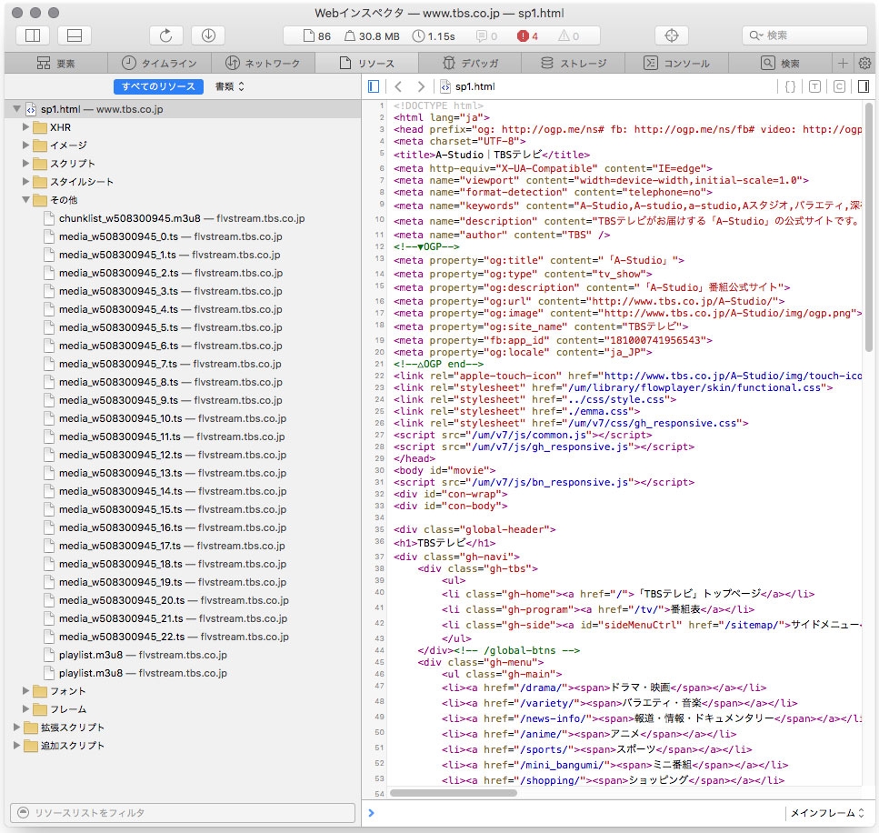Image resolution: width=879 pixels, height=833 pixels.
Task: Click the resource list filter field
Action: (x=182, y=812)
